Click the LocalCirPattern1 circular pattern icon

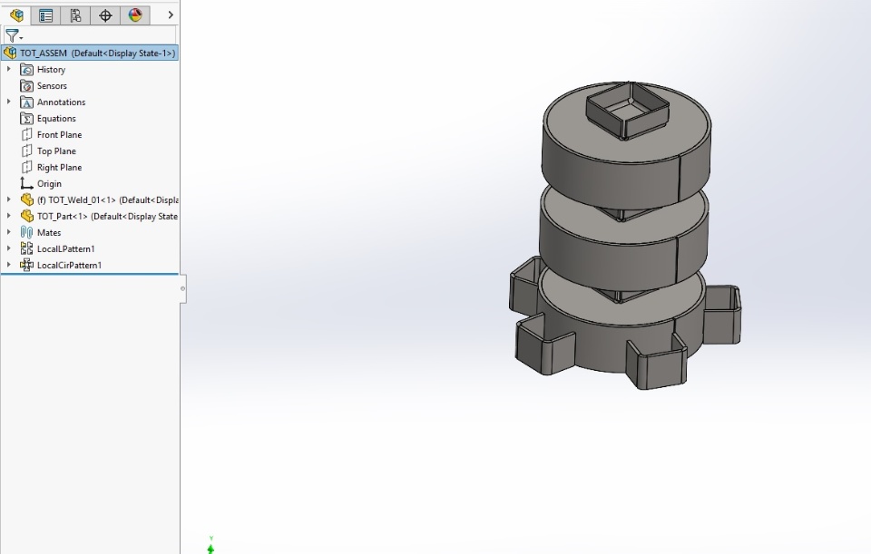coord(26,265)
